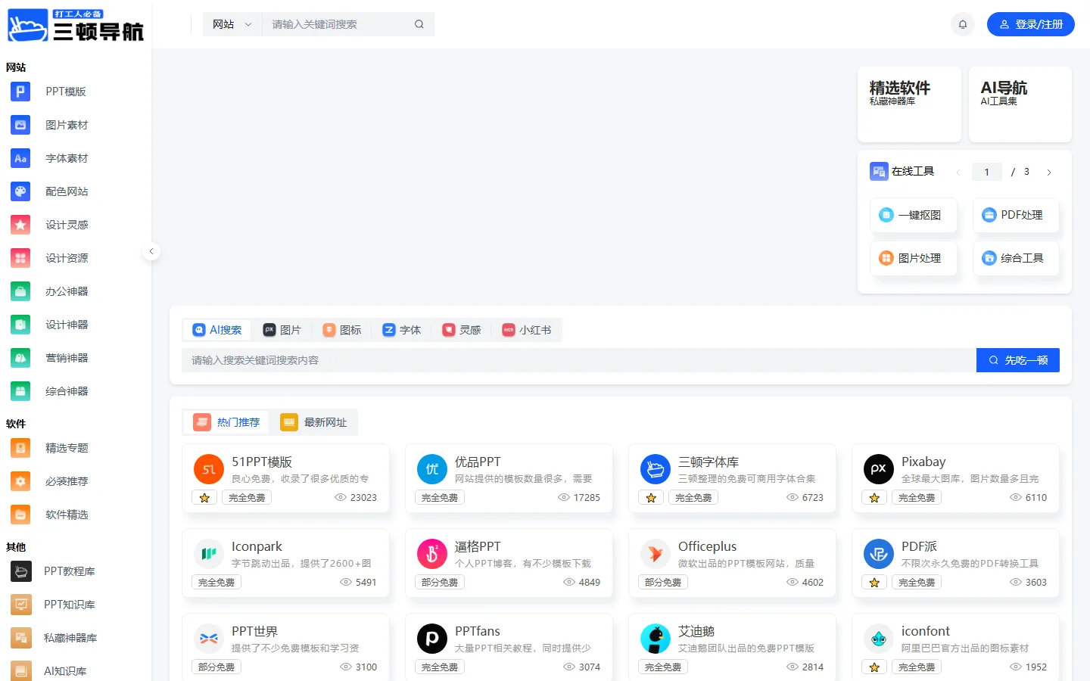The width and height of the screenshot is (1090, 681).
Task: Select the 热门推荐 tab
Action: point(226,422)
